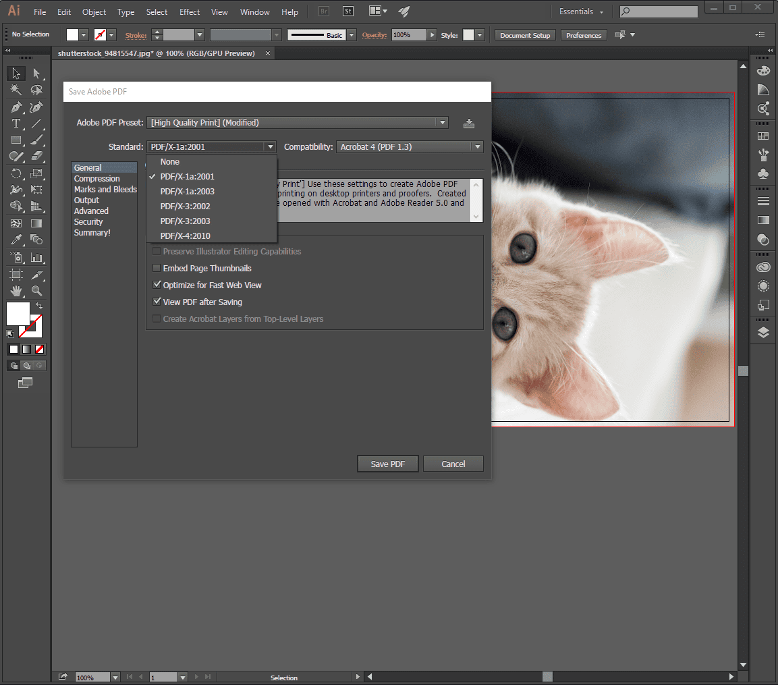This screenshot has height=685, width=778.
Task: Expand the stroke weight dropdown
Action: [x=200, y=34]
